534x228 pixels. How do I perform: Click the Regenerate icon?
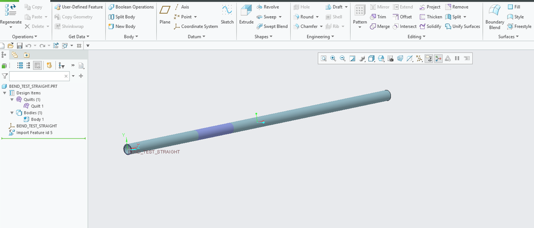[11, 14]
